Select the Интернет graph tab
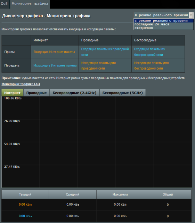195x223 pixels. click(12, 93)
